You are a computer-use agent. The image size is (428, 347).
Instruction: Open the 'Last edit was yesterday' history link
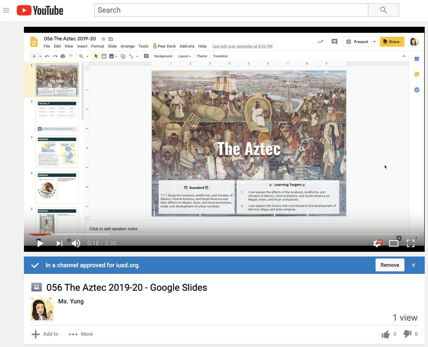242,46
